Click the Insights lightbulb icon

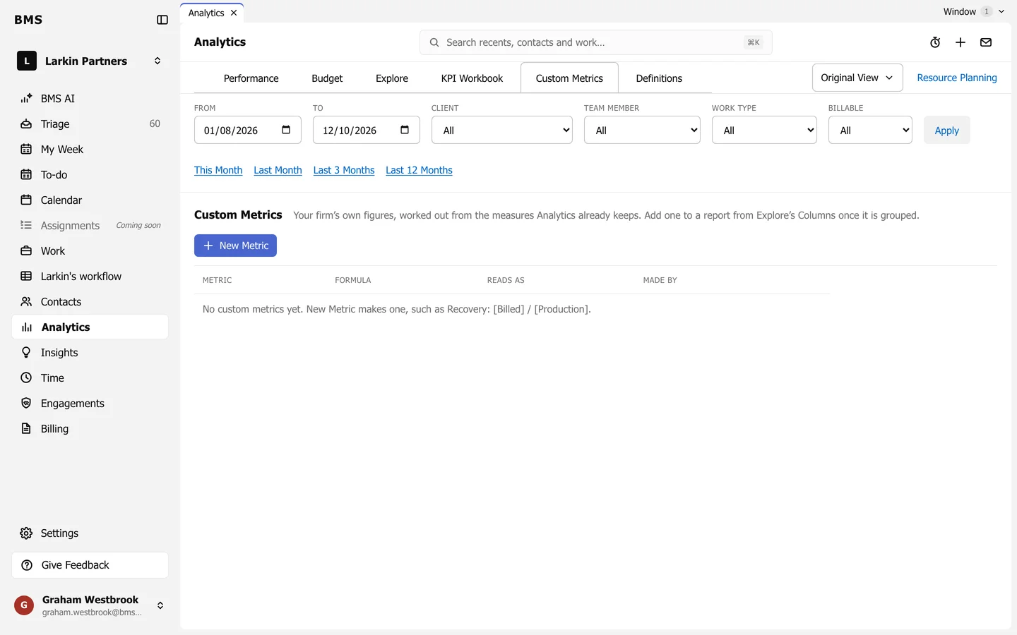coord(26,353)
